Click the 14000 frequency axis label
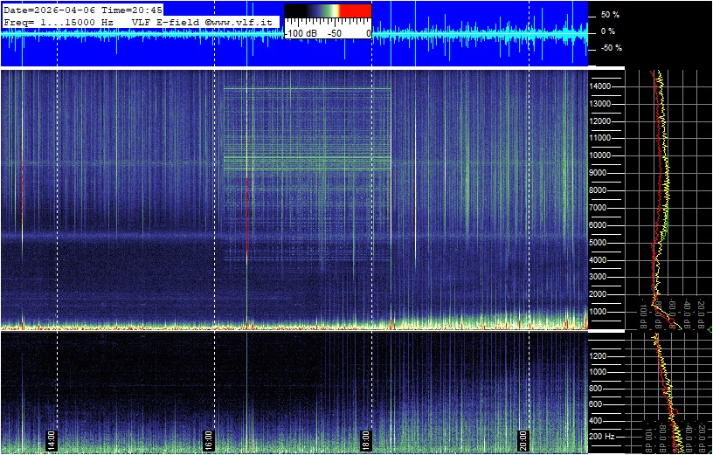The height and width of the screenshot is (455, 713). coord(600,86)
